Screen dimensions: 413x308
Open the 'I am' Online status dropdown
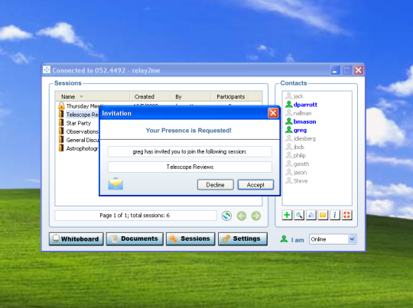pos(333,239)
